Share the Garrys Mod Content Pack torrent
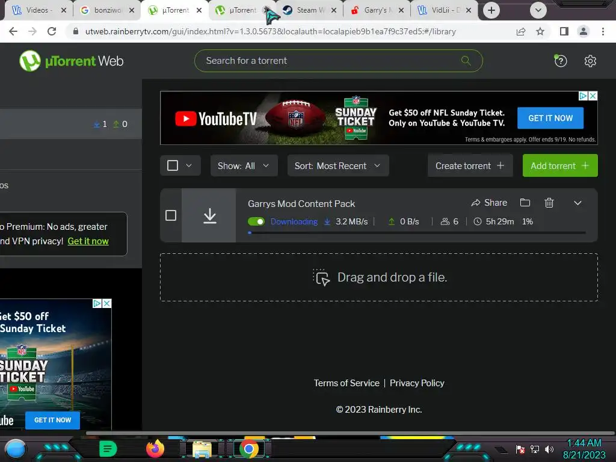Screen dimensions: 616x462 (489, 203)
